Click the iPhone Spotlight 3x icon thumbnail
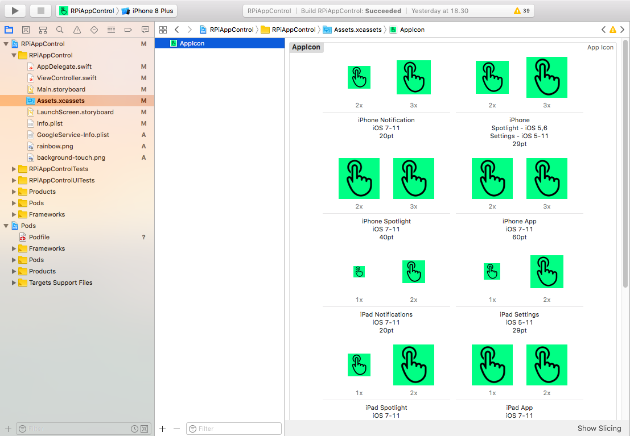The image size is (630, 436). [414, 178]
